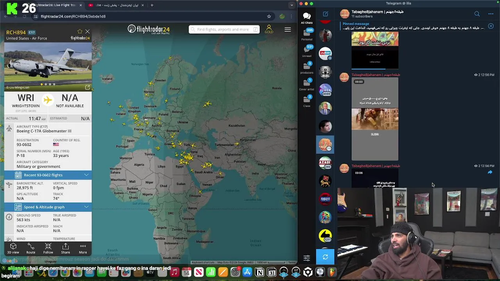Open the AZADI chat with 246 badge
This screenshot has width=500, height=281.
[325, 163]
